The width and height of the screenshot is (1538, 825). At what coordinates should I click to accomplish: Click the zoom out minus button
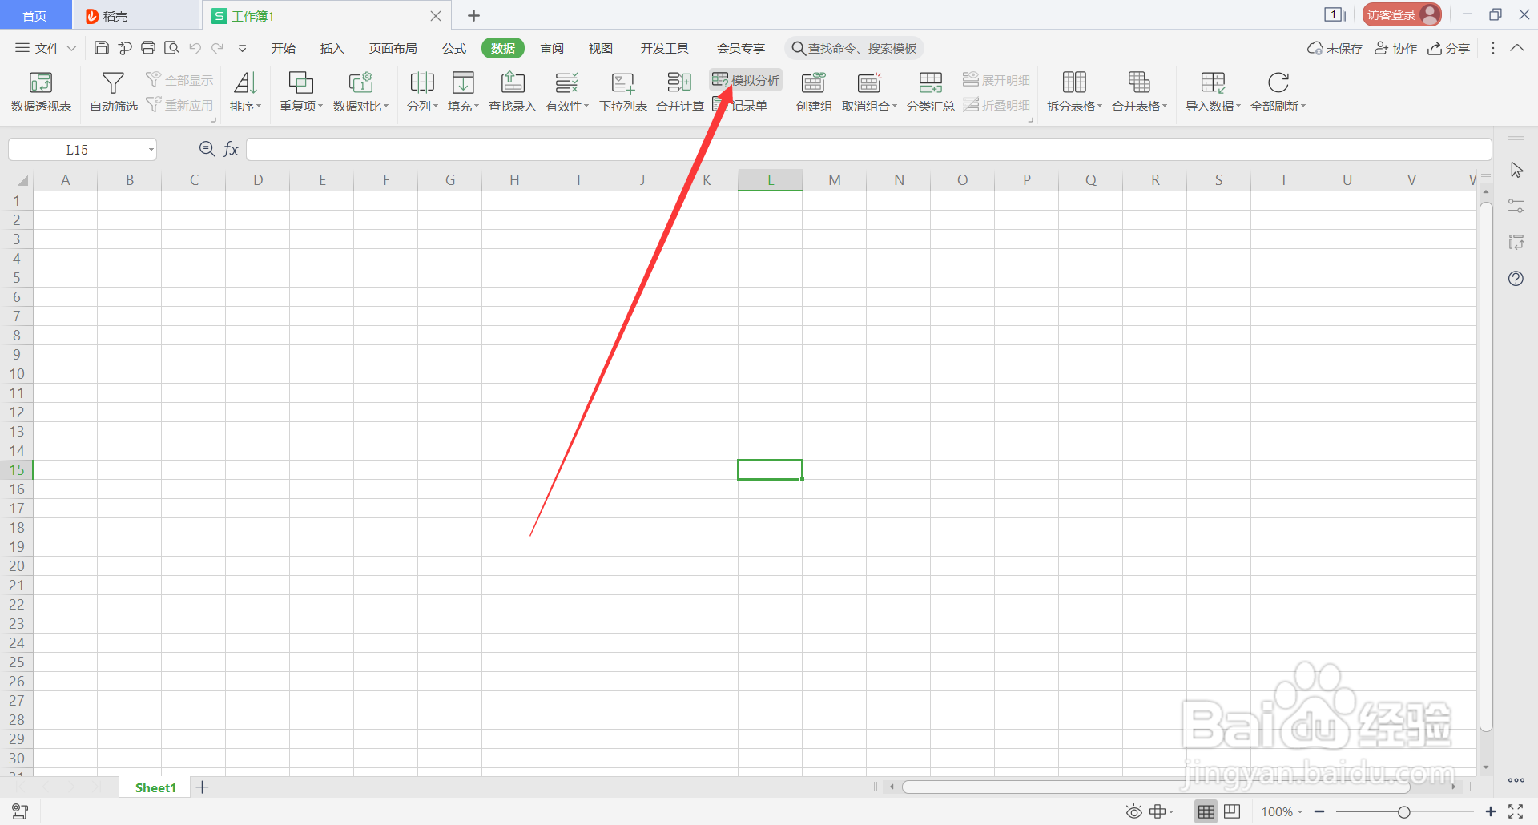tap(1319, 812)
